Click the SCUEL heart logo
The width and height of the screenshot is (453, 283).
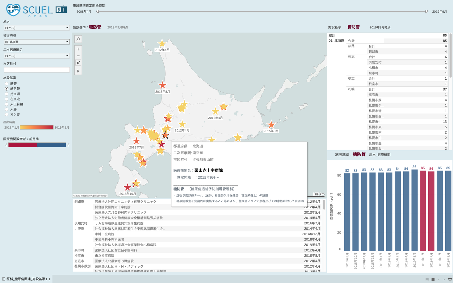pyautogui.click(x=13, y=10)
